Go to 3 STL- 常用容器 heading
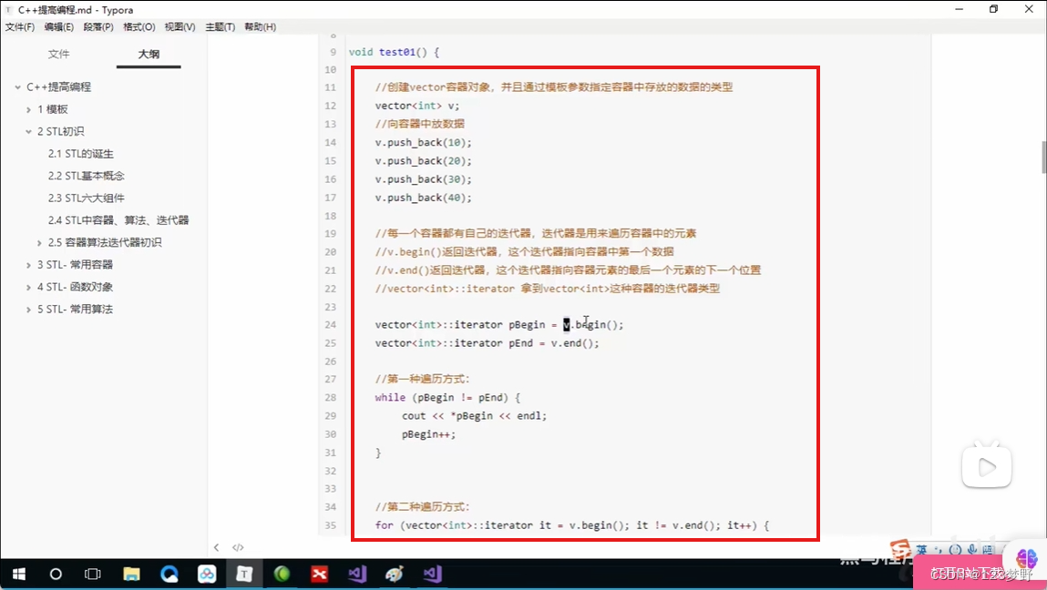Screen dimensions: 1047x590 pos(75,265)
